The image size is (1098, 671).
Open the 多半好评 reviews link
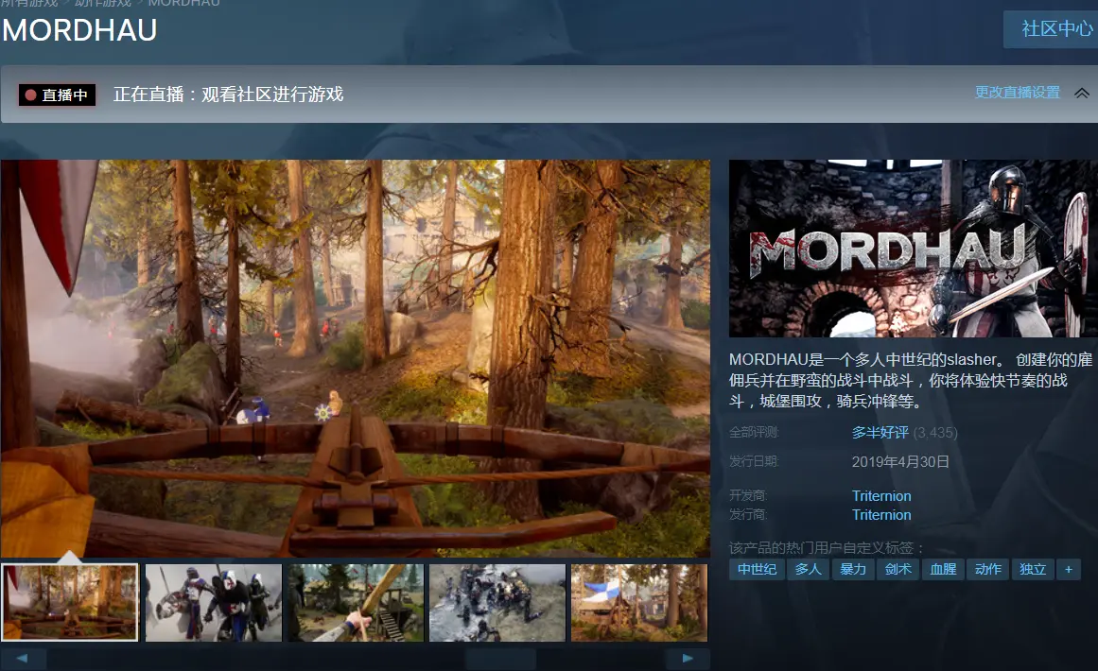point(880,433)
